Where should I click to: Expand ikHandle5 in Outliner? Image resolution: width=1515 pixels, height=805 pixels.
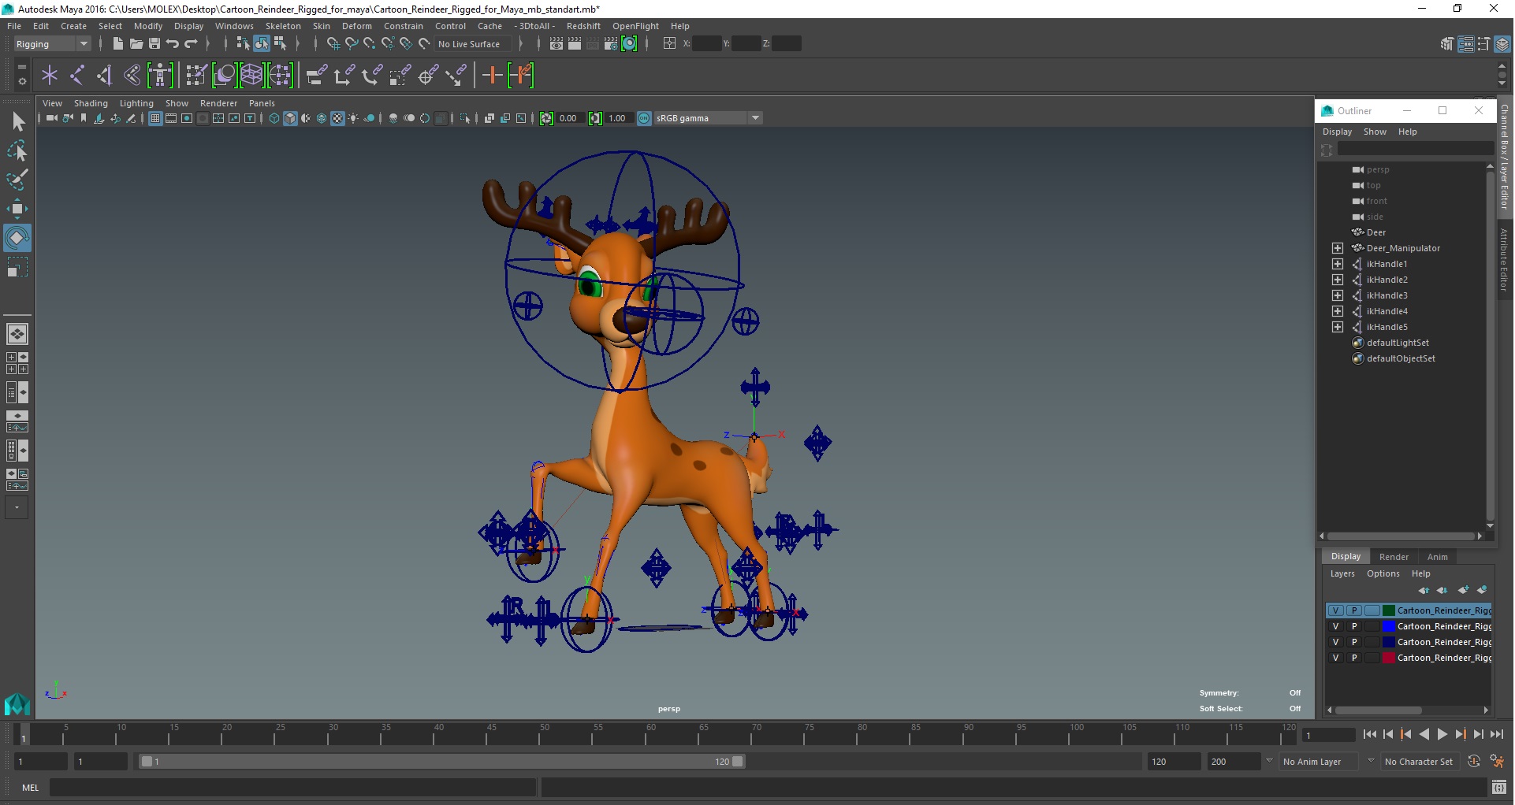1338,327
